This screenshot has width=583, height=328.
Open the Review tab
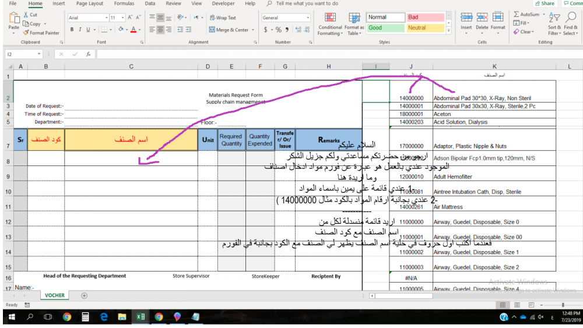click(173, 3)
